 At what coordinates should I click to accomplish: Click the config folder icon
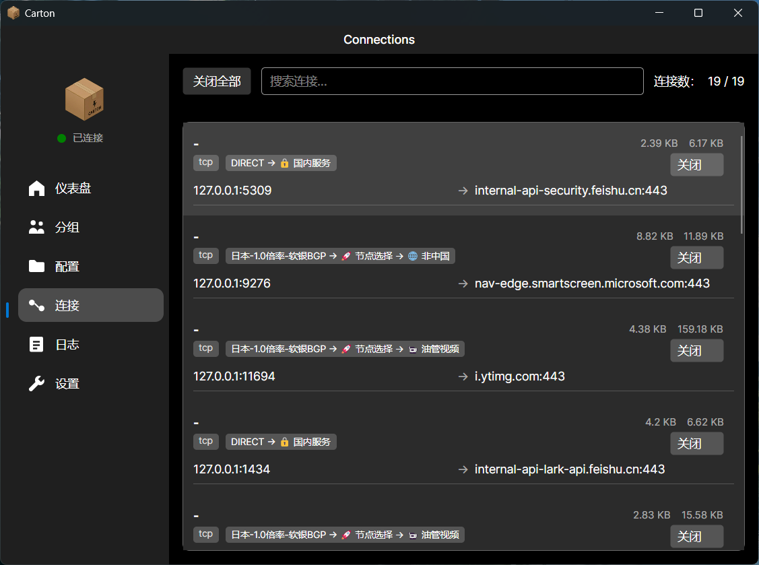click(36, 266)
